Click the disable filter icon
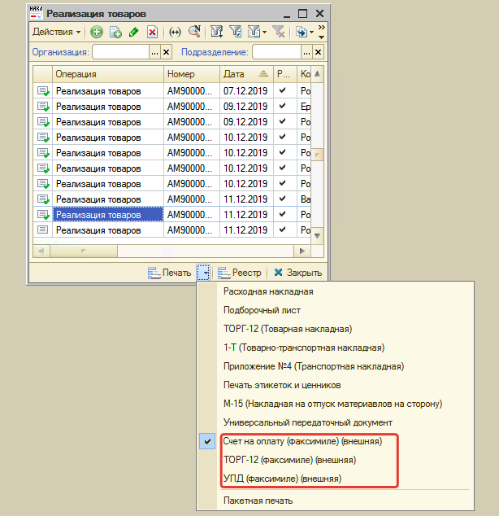 click(x=279, y=32)
